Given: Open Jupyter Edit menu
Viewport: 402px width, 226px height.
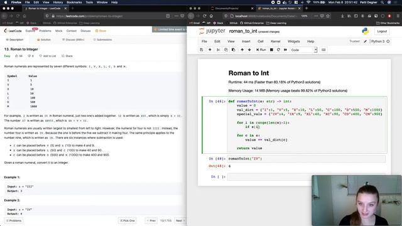Looking at the screenshot, I should 217,41.
